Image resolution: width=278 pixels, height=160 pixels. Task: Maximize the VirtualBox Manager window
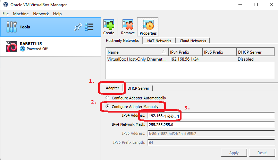pos(256,5)
